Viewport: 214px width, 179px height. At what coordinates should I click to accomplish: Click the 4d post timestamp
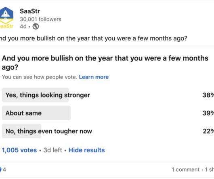[x=23, y=26]
